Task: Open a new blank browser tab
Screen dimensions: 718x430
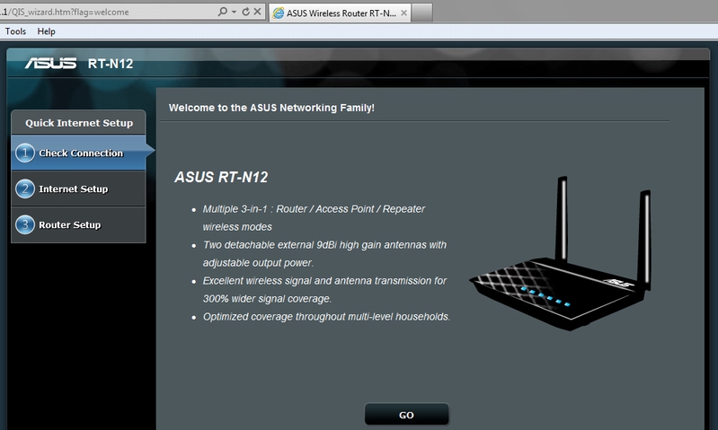Action: pyautogui.click(x=422, y=13)
